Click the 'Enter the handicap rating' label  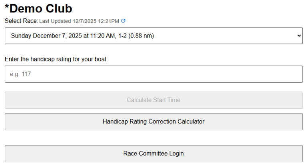[56, 59]
